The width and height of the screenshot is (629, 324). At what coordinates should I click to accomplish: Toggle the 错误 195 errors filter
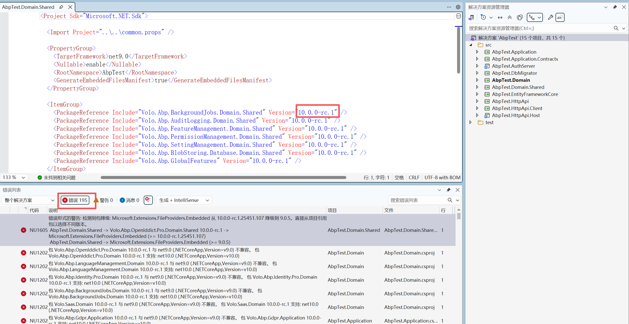(x=75, y=200)
